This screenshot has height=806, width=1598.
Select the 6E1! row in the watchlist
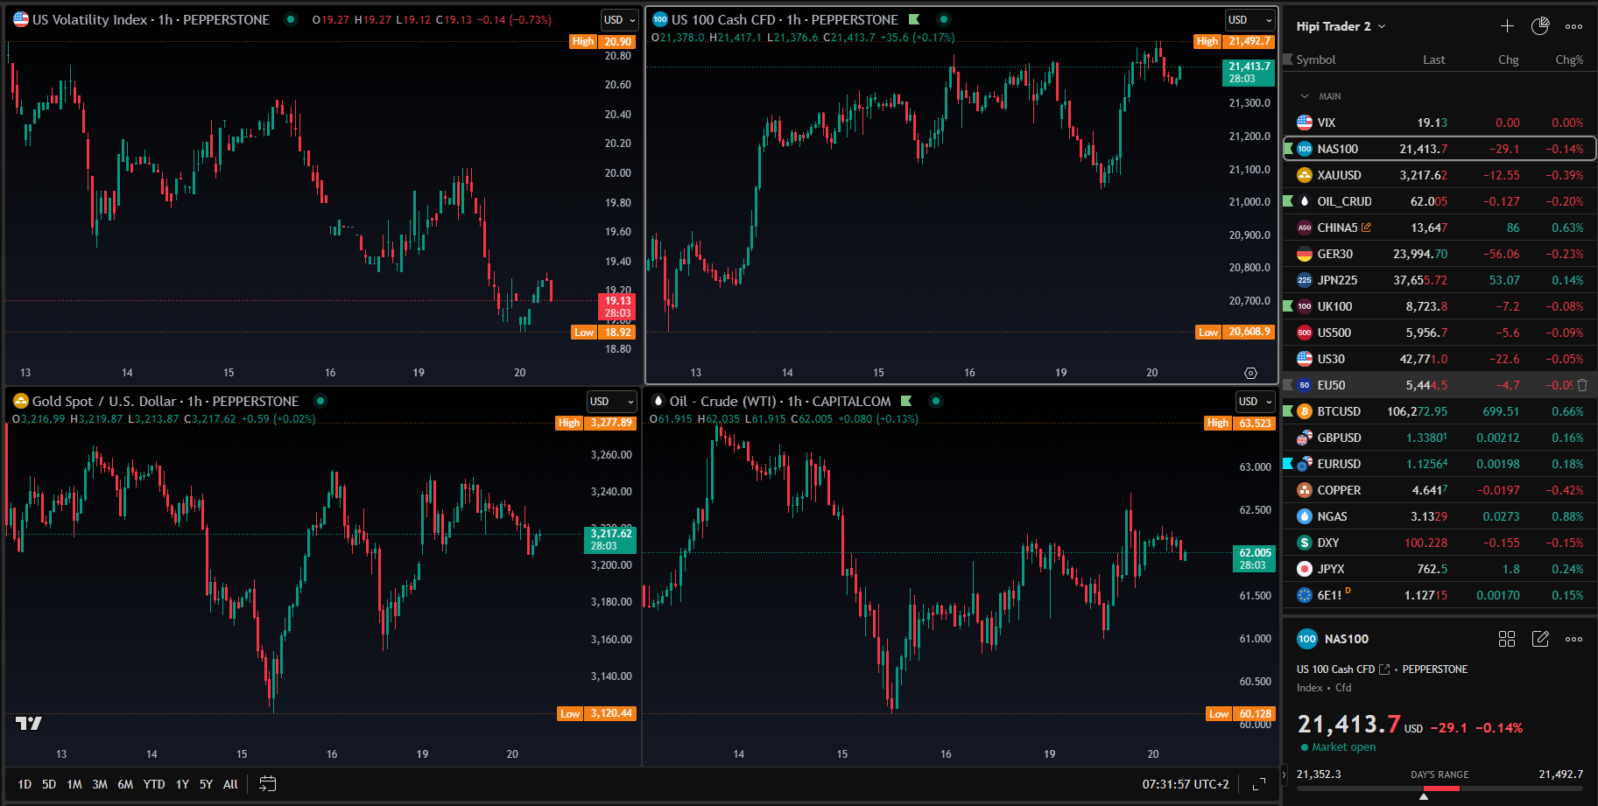pos(1440,595)
